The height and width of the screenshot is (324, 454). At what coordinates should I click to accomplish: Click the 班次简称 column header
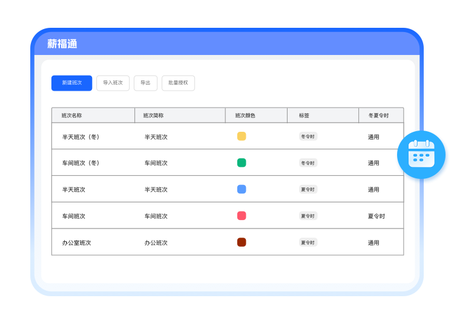[x=153, y=115]
